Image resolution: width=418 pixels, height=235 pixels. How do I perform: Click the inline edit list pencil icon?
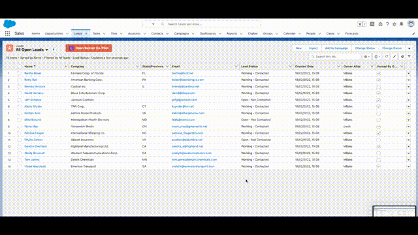pos(394,57)
